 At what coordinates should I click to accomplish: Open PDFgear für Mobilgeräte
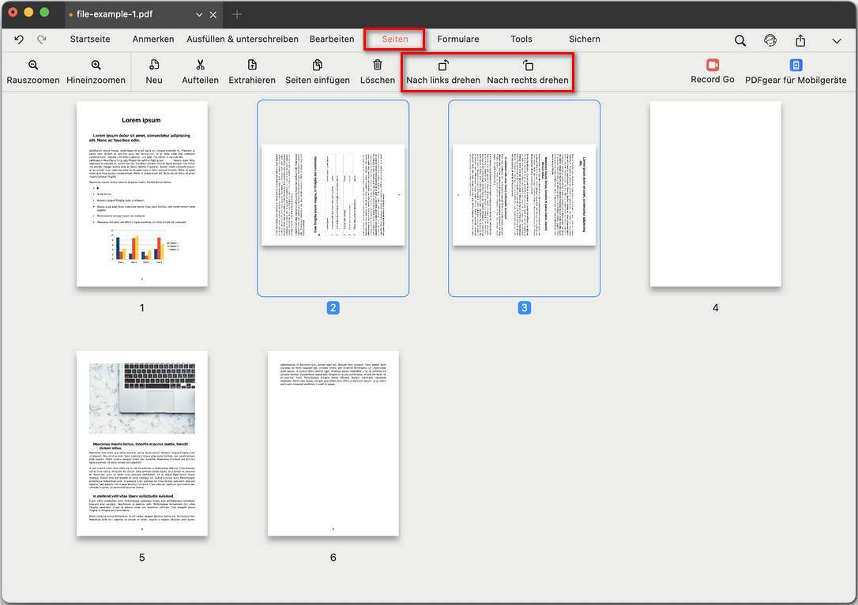[796, 72]
